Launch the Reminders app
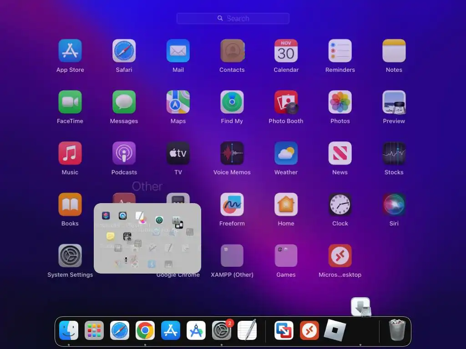466x349 pixels. (x=340, y=51)
